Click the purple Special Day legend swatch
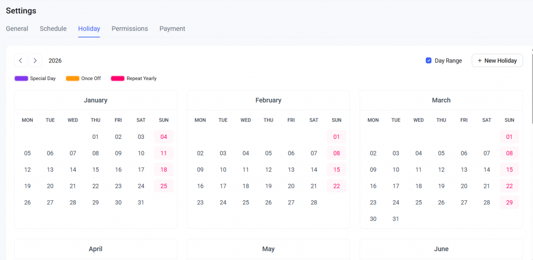Image resolution: width=533 pixels, height=260 pixels. (x=21, y=79)
